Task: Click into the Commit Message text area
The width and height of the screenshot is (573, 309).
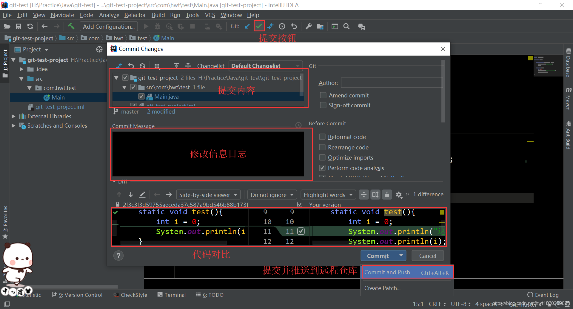Action: pos(208,154)
